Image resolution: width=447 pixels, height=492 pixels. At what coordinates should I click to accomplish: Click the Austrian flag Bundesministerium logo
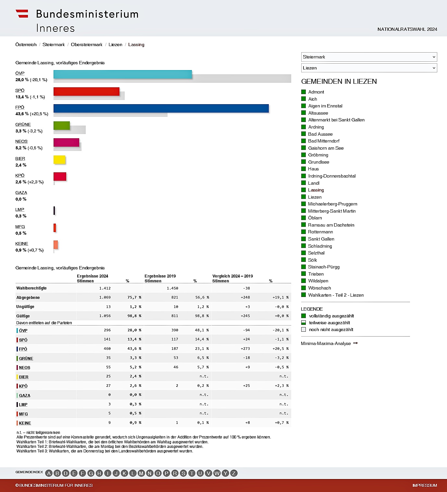pos(22,14)
